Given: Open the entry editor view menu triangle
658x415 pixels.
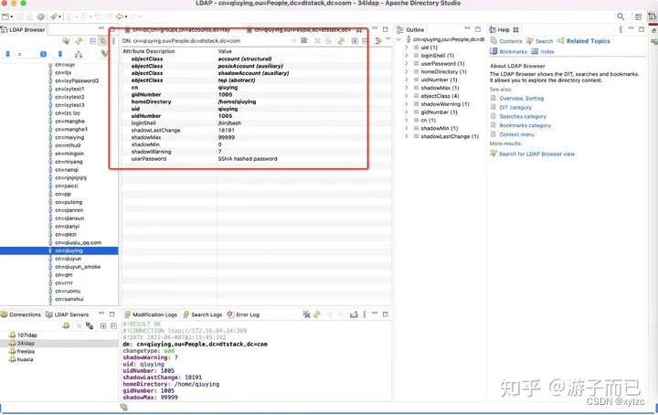Looking at the screenshot, I should 388,39.
